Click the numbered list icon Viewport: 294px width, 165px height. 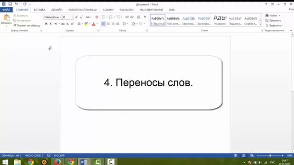(111, 17)
